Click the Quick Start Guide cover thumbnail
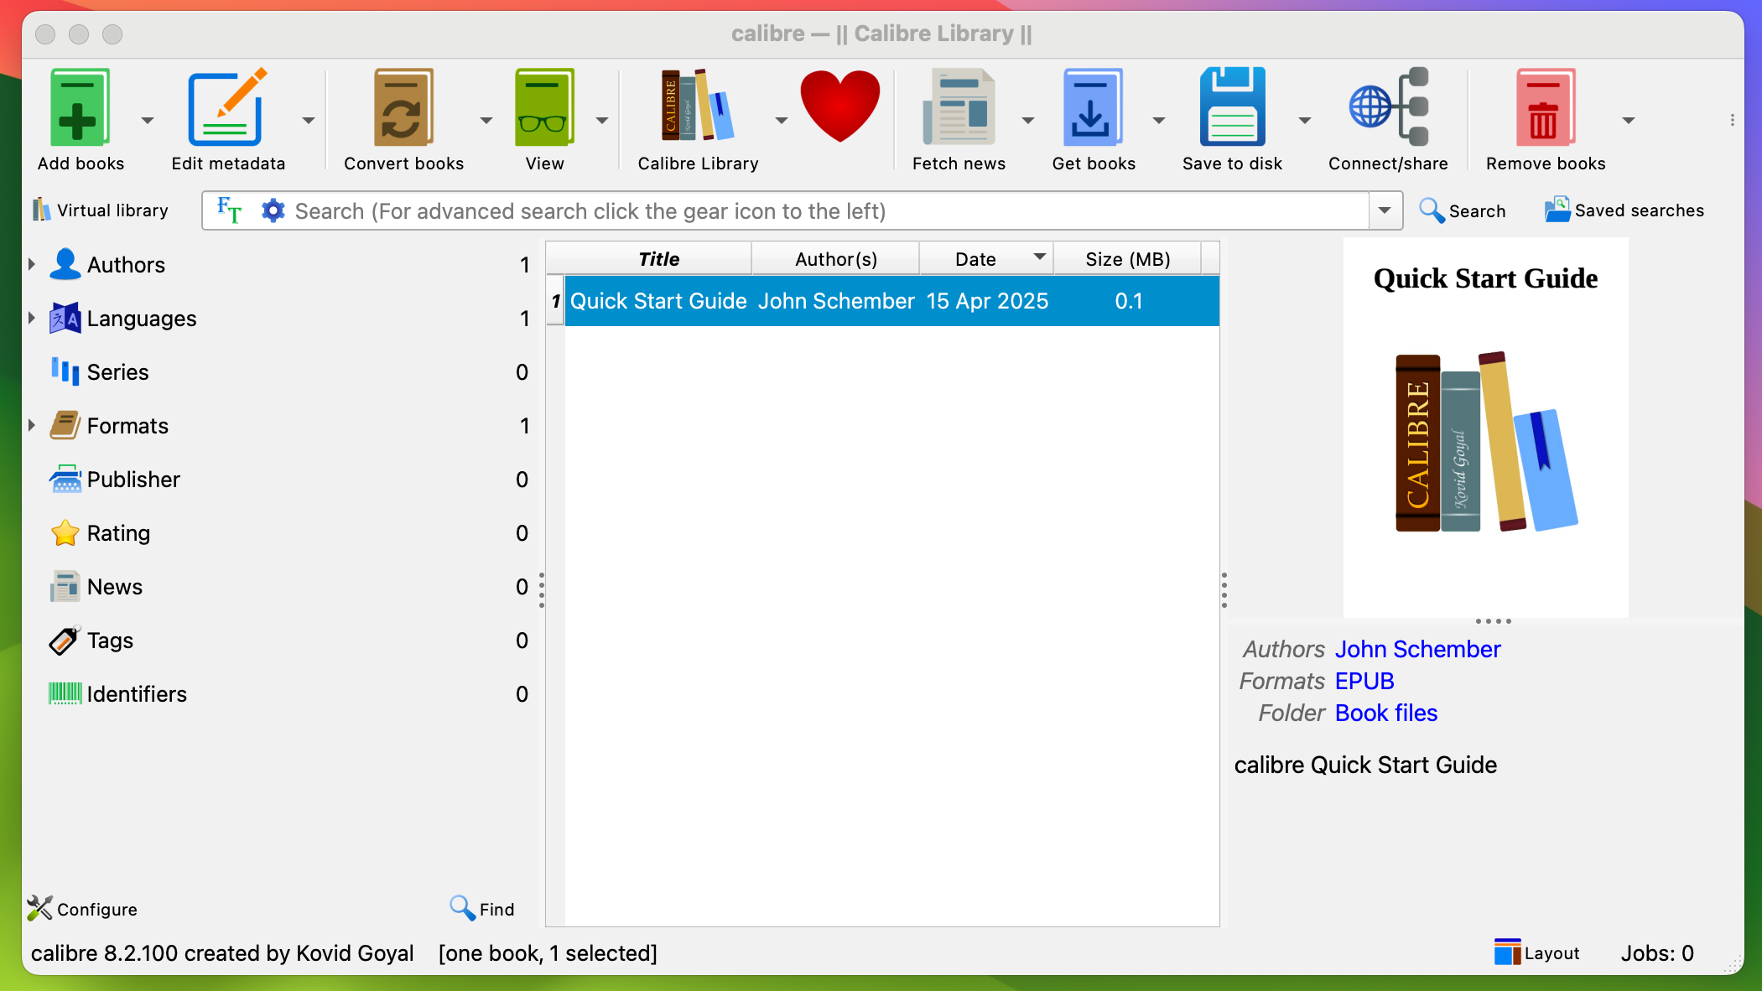The height and width of the screenshot is (991, 1762). [x=1485, y=428]
